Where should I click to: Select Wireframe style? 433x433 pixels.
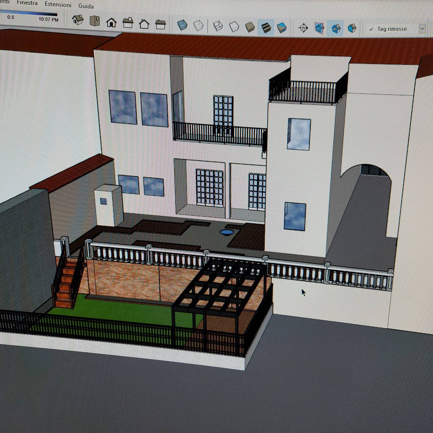coord(218,26)
